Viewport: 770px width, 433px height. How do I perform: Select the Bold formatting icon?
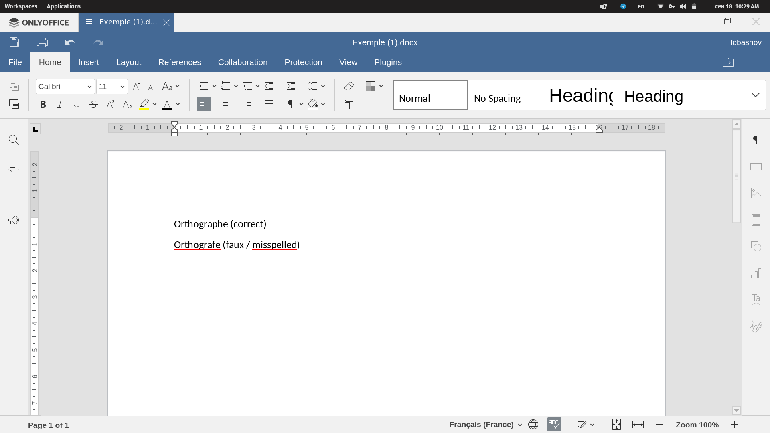click(43, 104)
